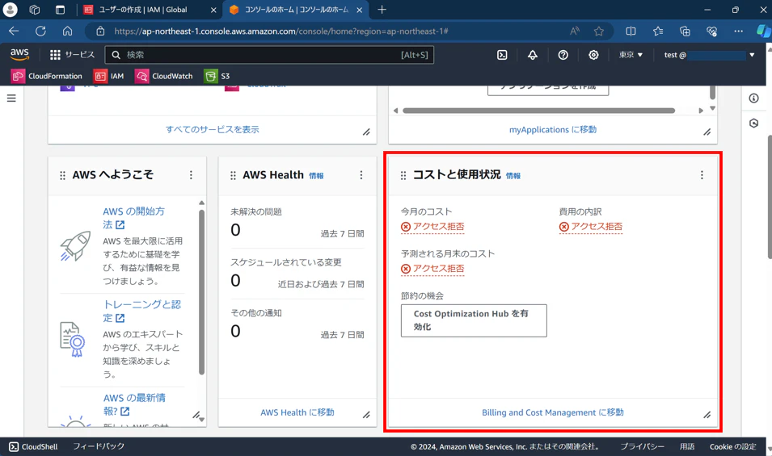Click 用語 footer link
Screen dimensions: 772x456
pyautogui.click(x=687, y=446)
